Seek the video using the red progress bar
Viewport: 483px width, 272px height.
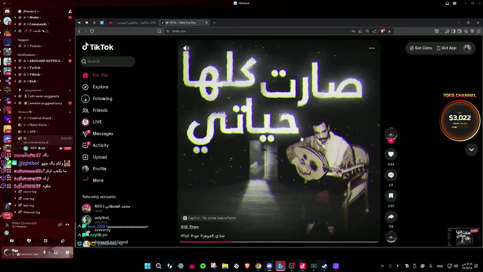pos(278,241)
